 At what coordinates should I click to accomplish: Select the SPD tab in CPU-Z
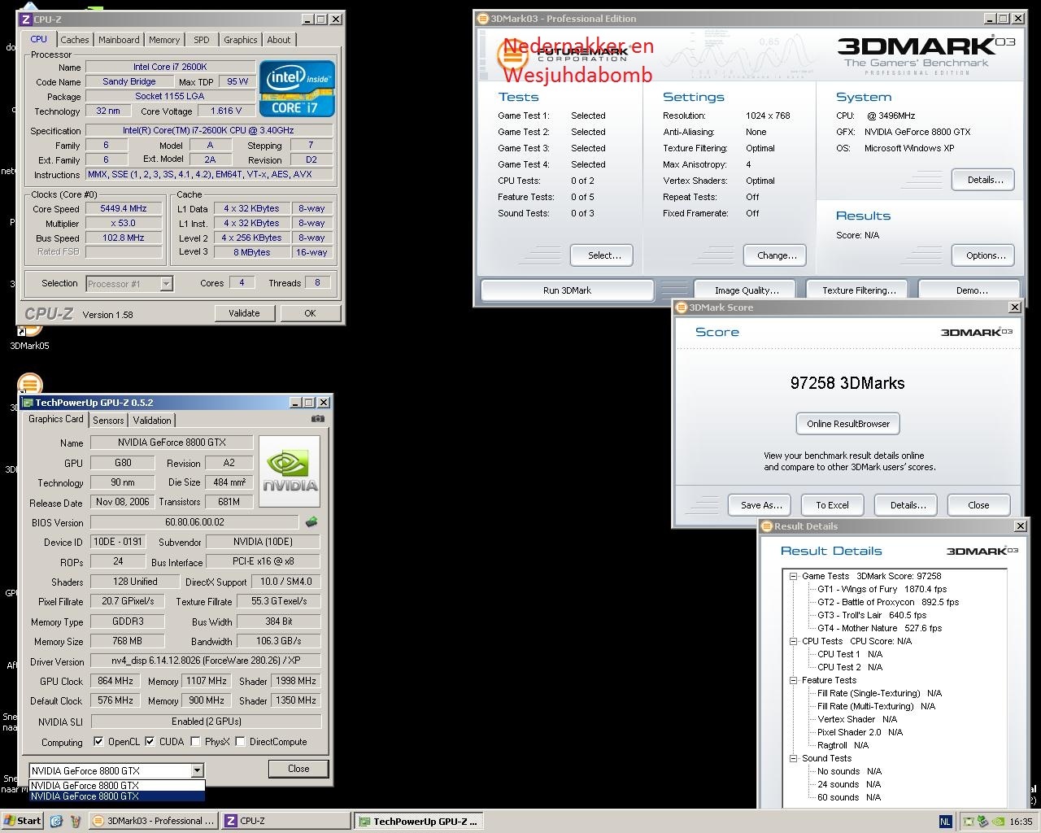[202, 40]
